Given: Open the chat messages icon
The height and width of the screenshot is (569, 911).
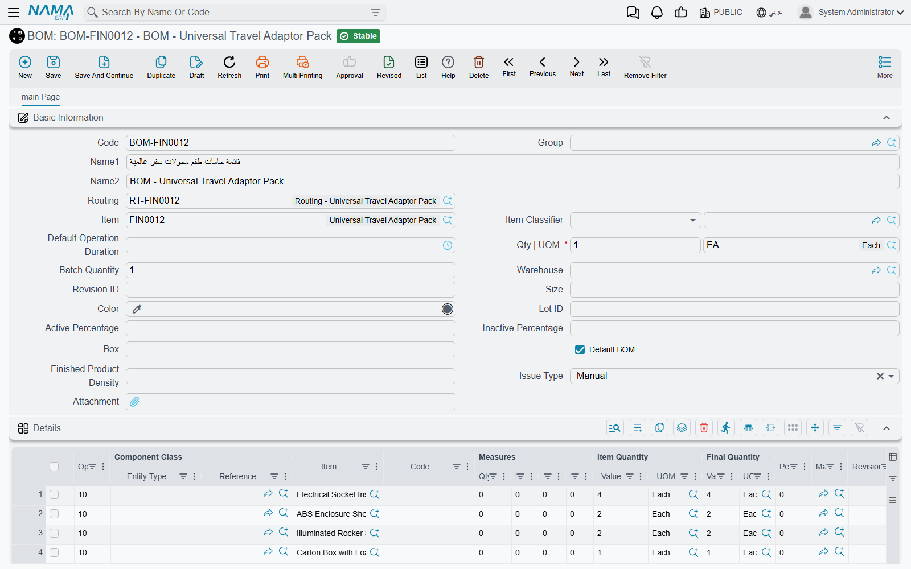Looking at the screenshot, I should click(633, 13).
